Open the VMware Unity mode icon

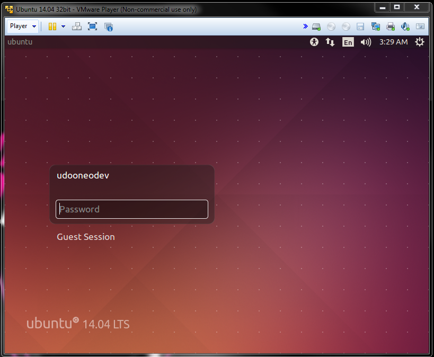109,27
